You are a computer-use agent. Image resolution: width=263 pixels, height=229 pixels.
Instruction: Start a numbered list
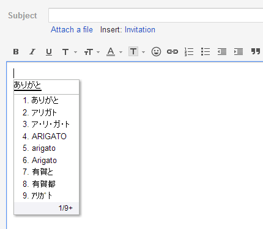pos(189,52)
